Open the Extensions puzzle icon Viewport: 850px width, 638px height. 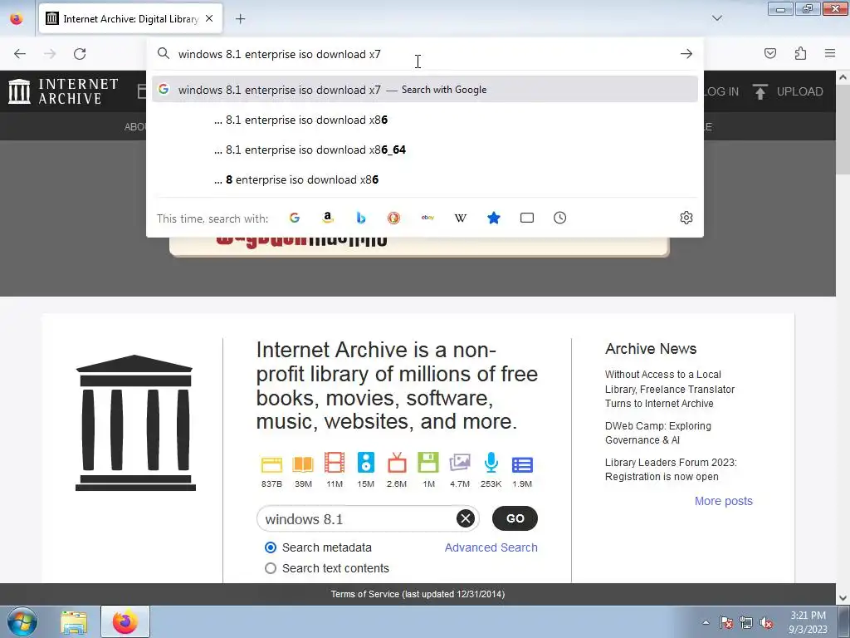800,53
